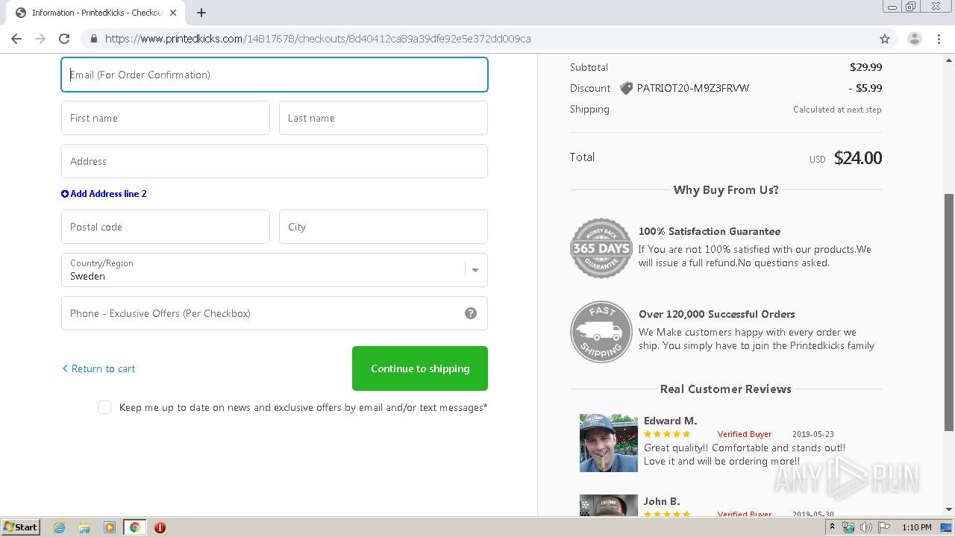This screenshot has height=537, width=955.
Task: Click the Address field
Action: click(275, 161)
